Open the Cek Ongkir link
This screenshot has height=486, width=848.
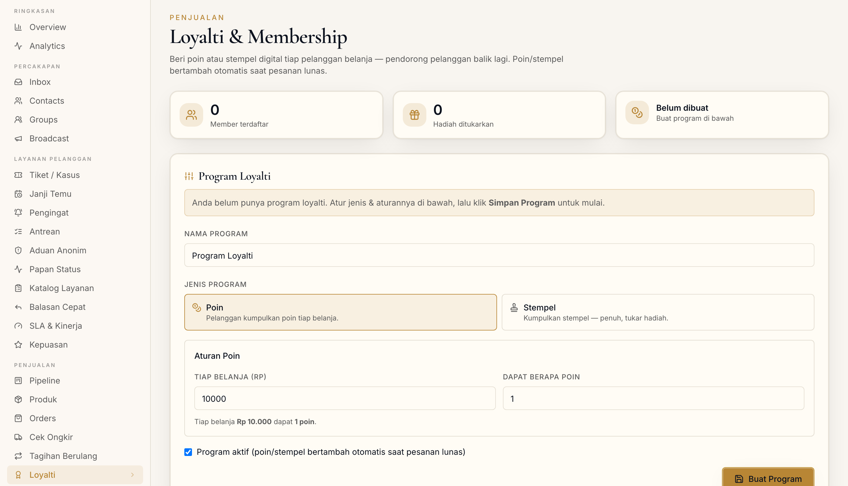[x=75, y=437]
